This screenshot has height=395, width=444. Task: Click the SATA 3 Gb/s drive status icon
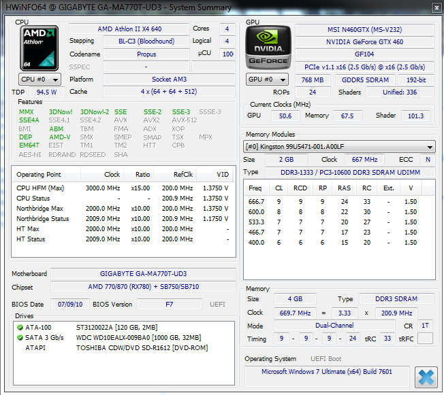[20, 338]
